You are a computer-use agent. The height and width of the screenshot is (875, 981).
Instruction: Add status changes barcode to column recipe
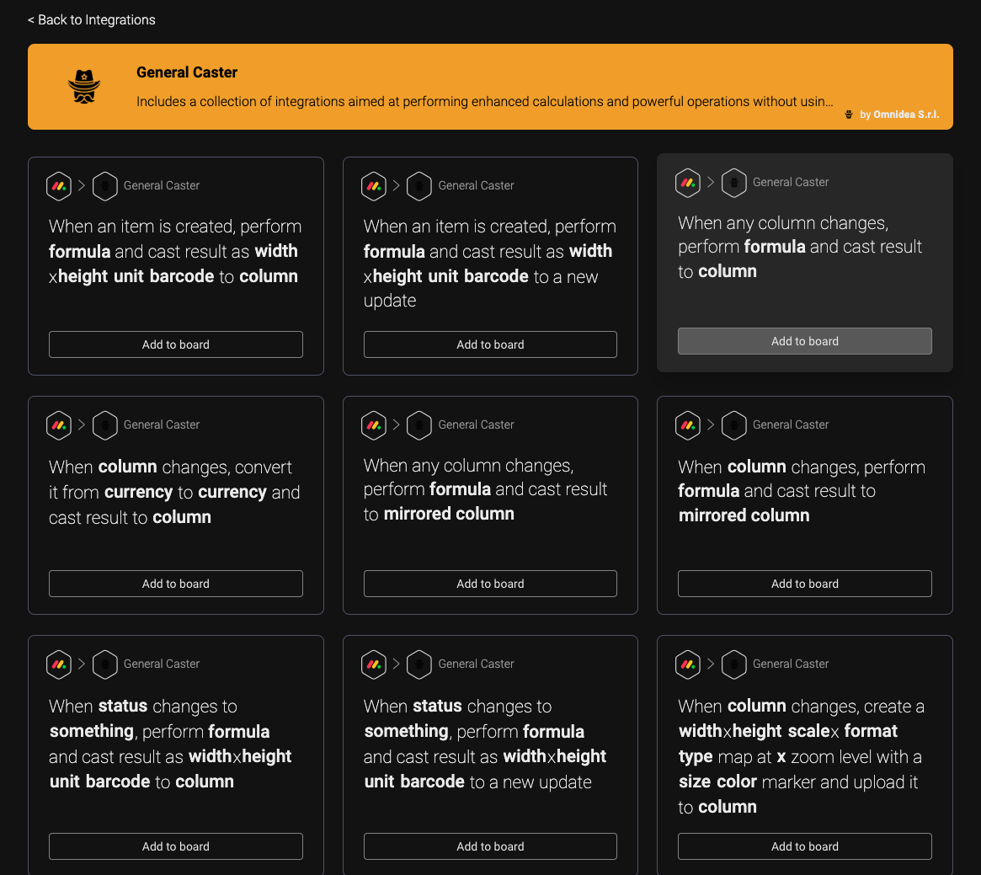click(176, 846)
